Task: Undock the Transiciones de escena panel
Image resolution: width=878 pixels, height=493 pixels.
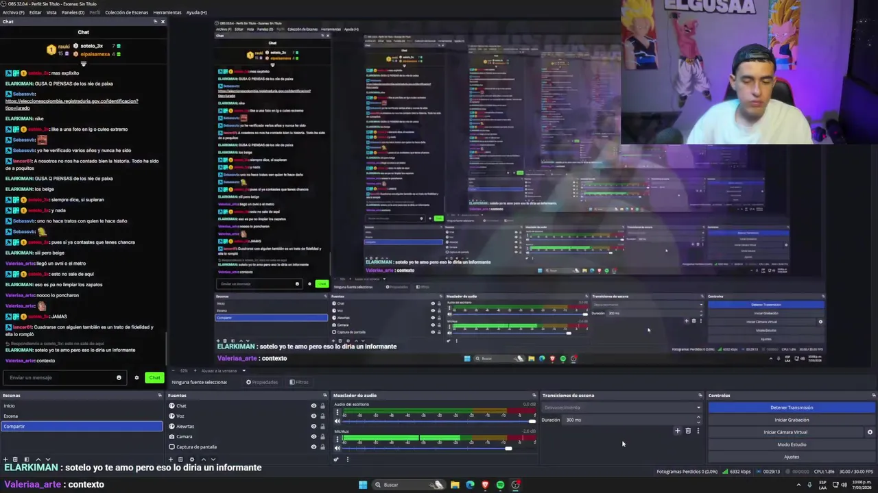Action: (700, 395)
